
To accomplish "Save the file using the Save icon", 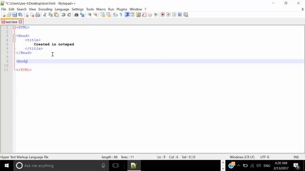I will (x=15, y=15).
